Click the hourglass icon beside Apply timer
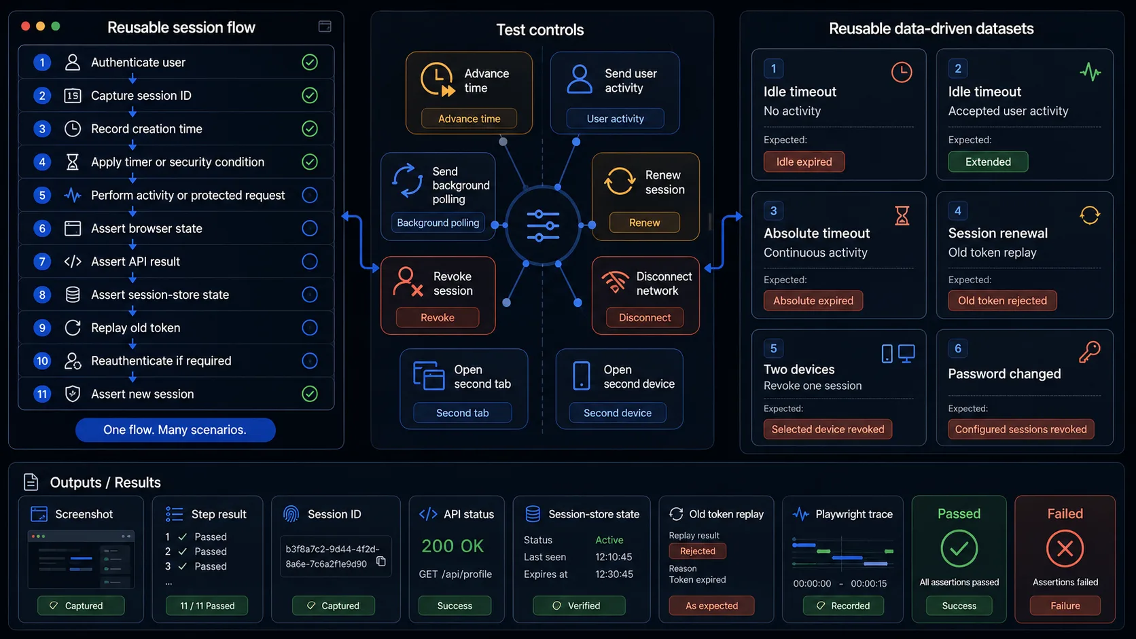The height and width of the screenshot is (639, 1136). coord(73,162)
